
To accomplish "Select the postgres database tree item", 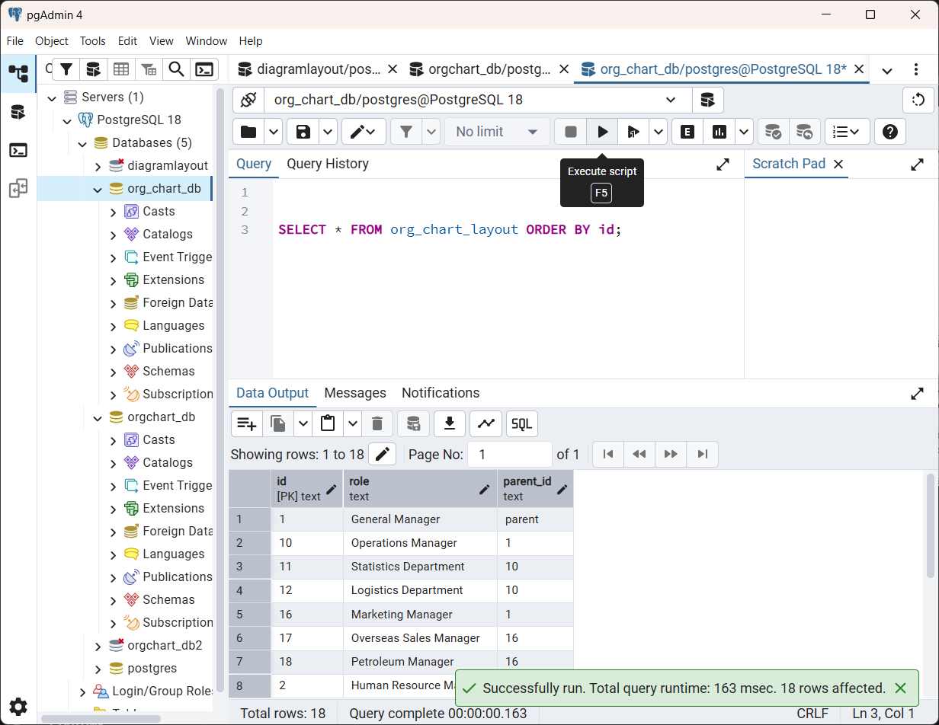I will pyautogui.click(x=152, y=669).
